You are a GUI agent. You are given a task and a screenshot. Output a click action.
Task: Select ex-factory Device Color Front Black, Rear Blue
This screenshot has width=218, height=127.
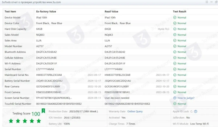49,23
